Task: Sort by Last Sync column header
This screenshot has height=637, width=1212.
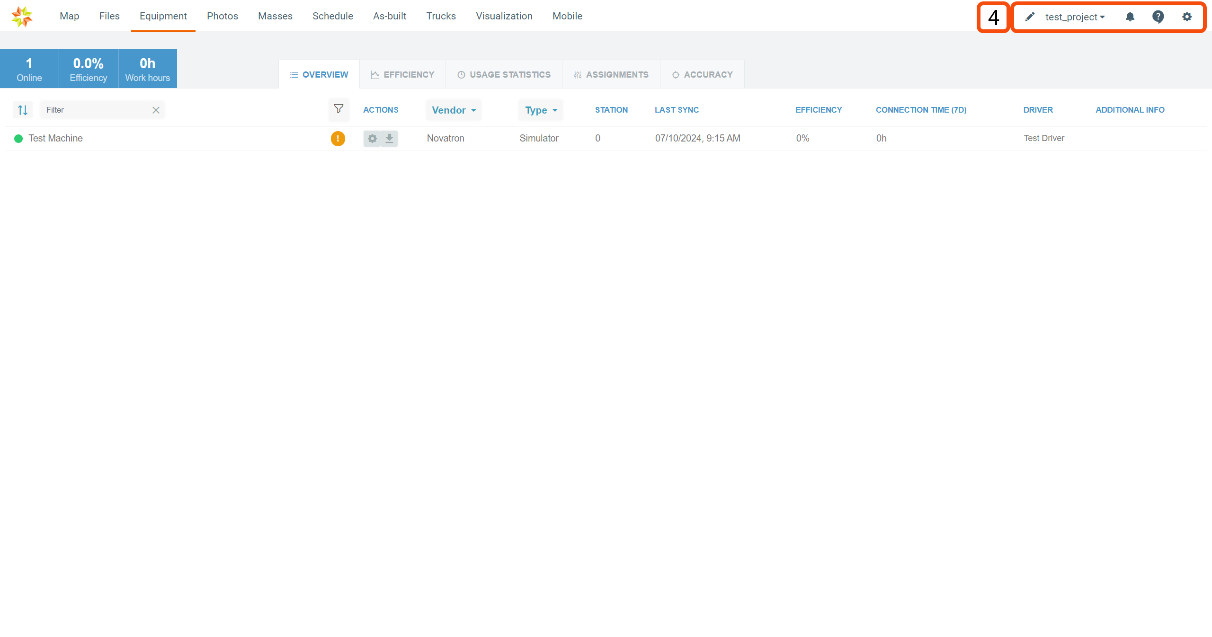Action: pos(677,110)
